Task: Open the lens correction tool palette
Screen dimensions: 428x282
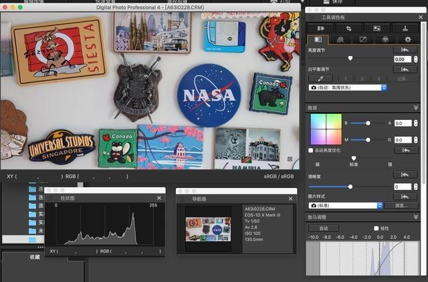Action: point(320,28)
